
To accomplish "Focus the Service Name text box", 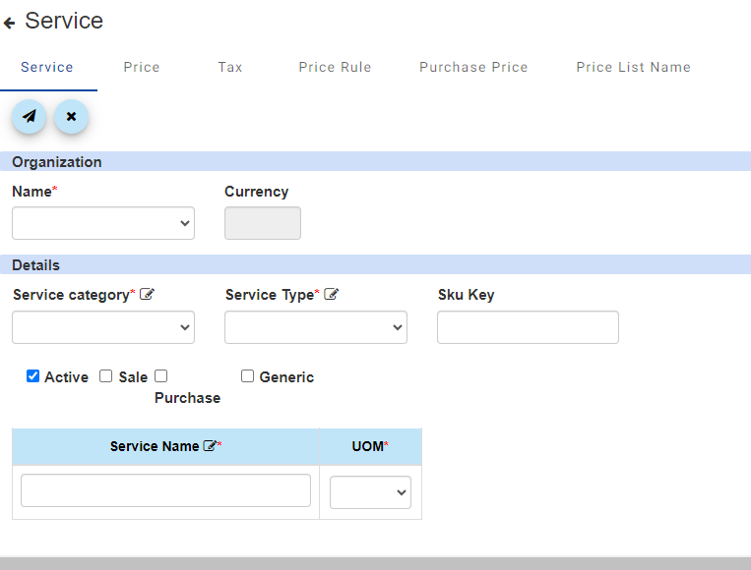I will (x=165, y=490).
